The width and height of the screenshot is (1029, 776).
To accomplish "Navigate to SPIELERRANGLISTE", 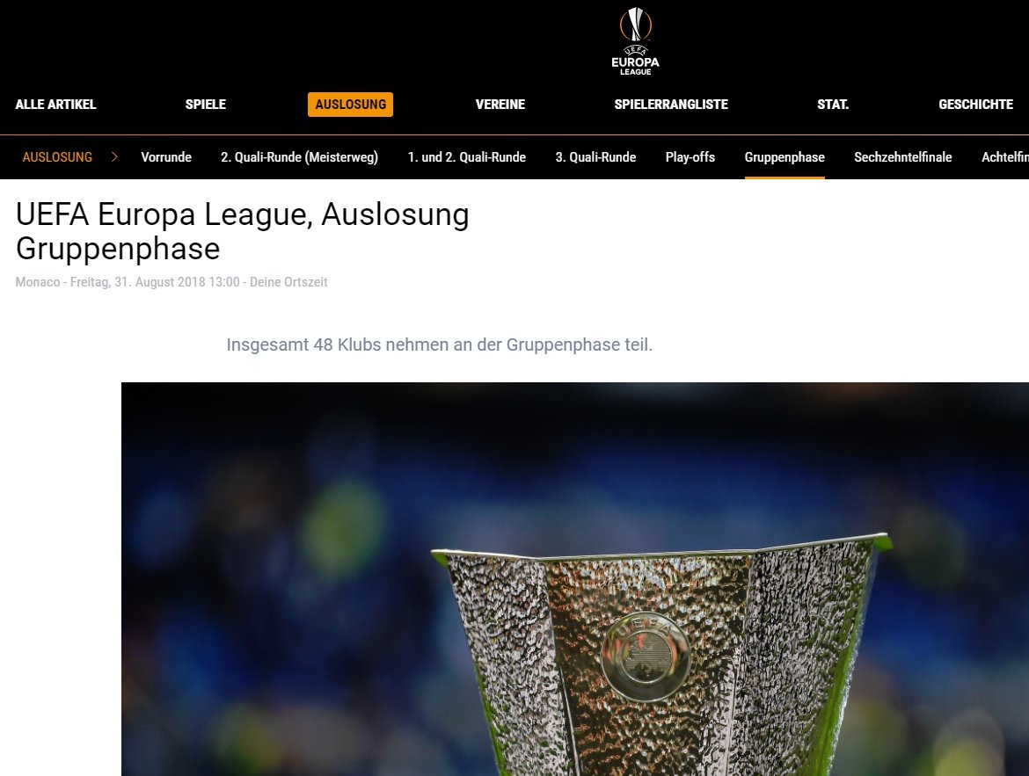I will pyautogui.click(x=671, y=105).
